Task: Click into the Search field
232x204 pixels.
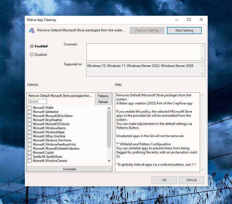Action: coord(38,101)
